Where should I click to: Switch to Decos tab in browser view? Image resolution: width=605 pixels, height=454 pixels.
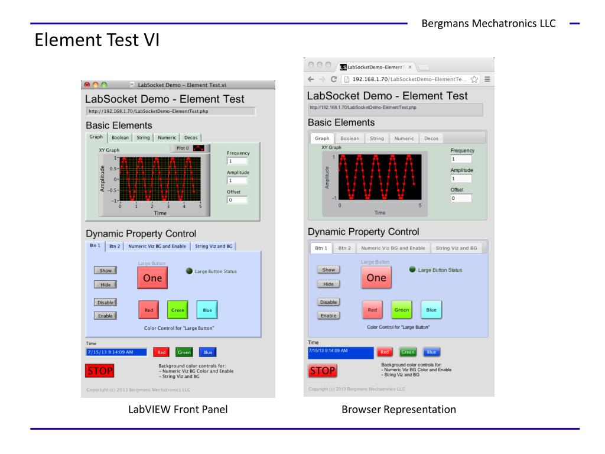click(x=431, y=138)
